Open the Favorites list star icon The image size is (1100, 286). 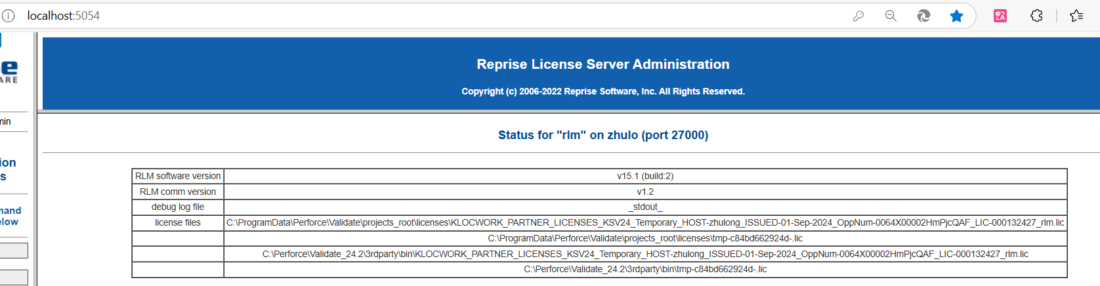(x=1076, y=16)
